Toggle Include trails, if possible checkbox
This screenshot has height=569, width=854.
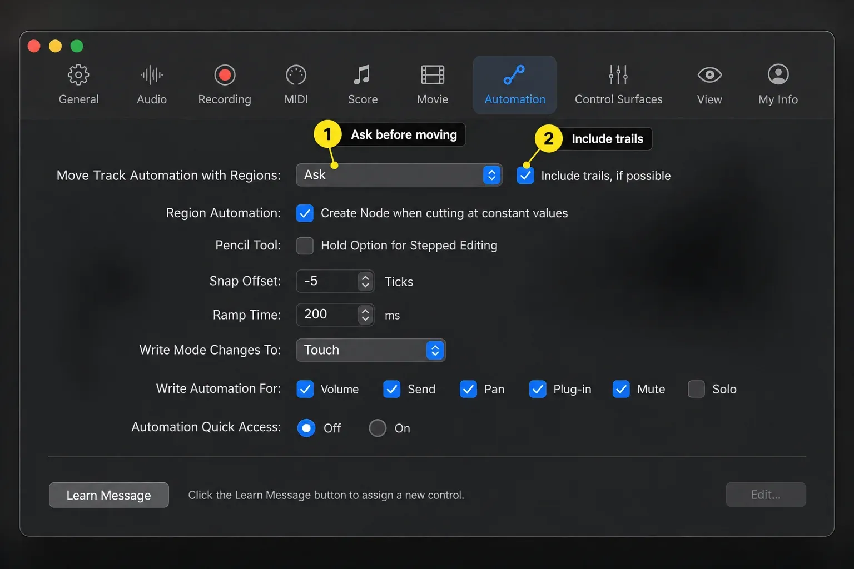tap(525, 176)
